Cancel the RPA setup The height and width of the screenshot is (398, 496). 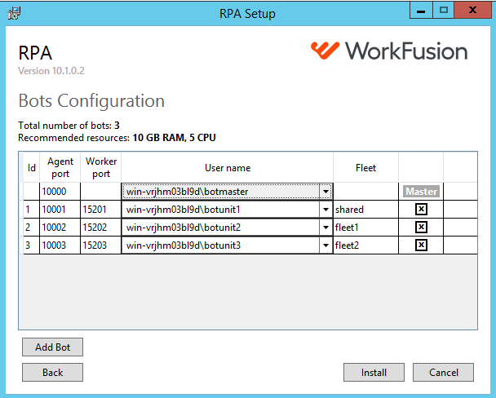click(x=443, y=373)
